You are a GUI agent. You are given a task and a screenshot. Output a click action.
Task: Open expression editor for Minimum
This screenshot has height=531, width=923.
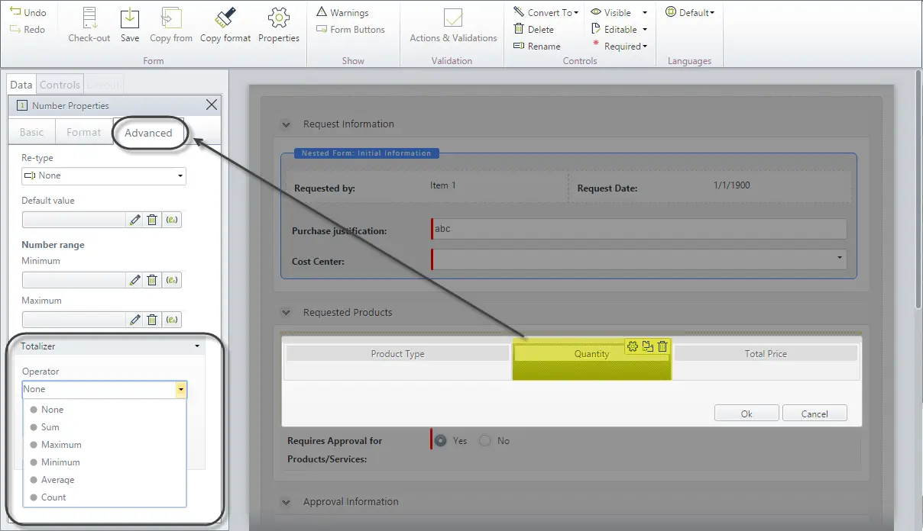(173, 280)
